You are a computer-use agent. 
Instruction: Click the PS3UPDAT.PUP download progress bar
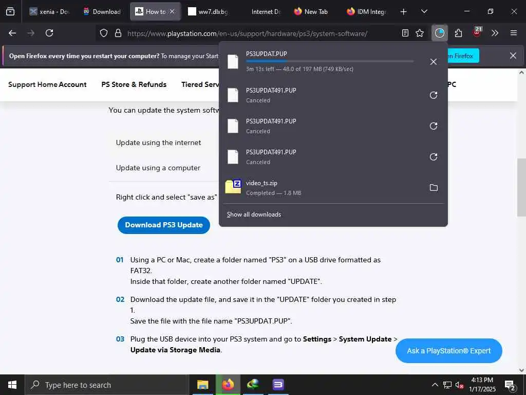coord(329,62)
